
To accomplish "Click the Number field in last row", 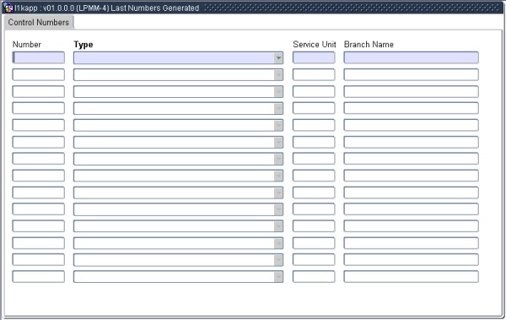I will (x=39, y=276).
